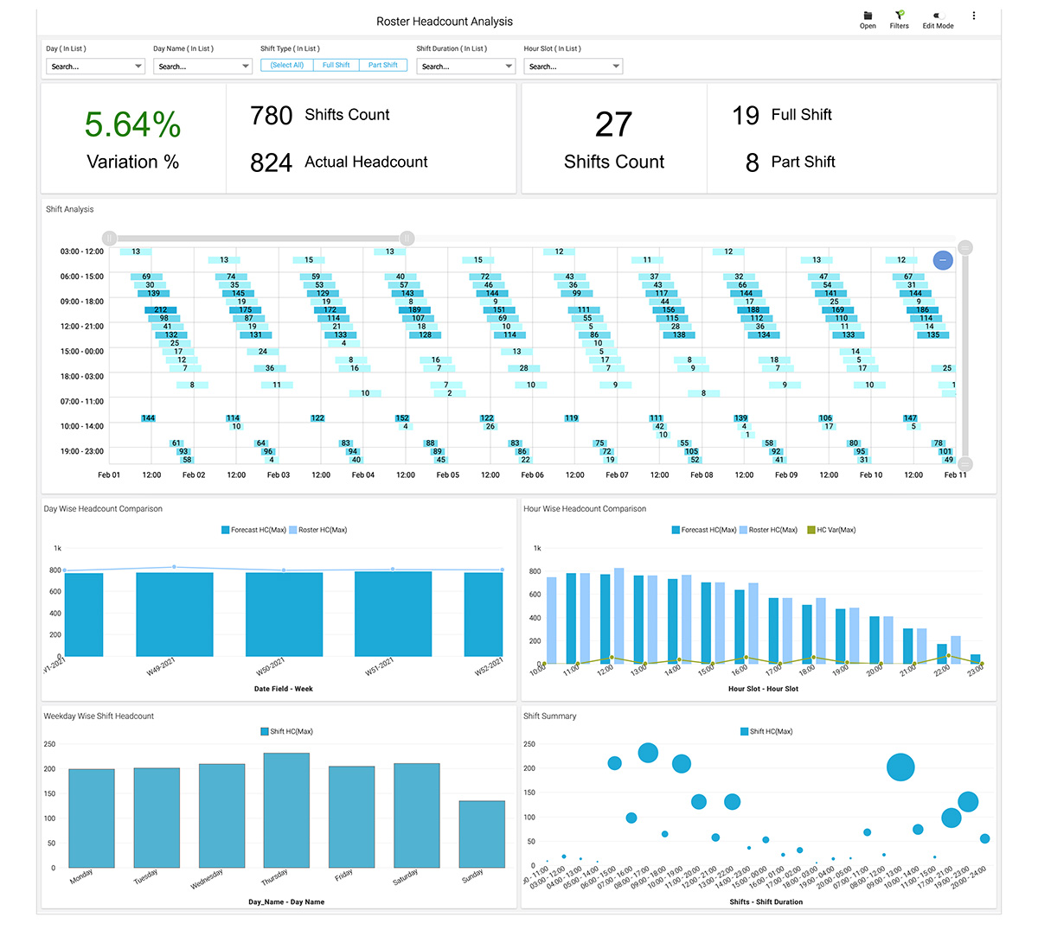Click the Open folder icon
This screenshot has height=936, width=1038.
[x=868, y=16]
